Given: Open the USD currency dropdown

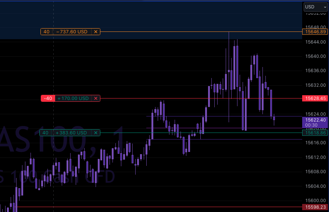Looking at the screenshot, I should tap(315, 7).
